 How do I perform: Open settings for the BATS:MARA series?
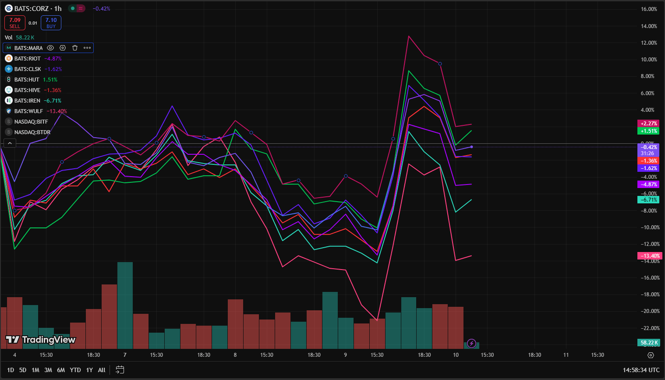coord(63,48)
